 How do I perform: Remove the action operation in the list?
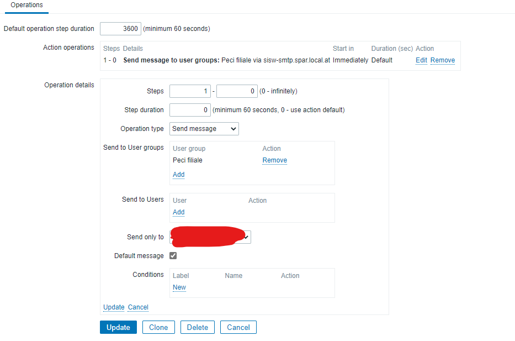(x=442, y=60)
